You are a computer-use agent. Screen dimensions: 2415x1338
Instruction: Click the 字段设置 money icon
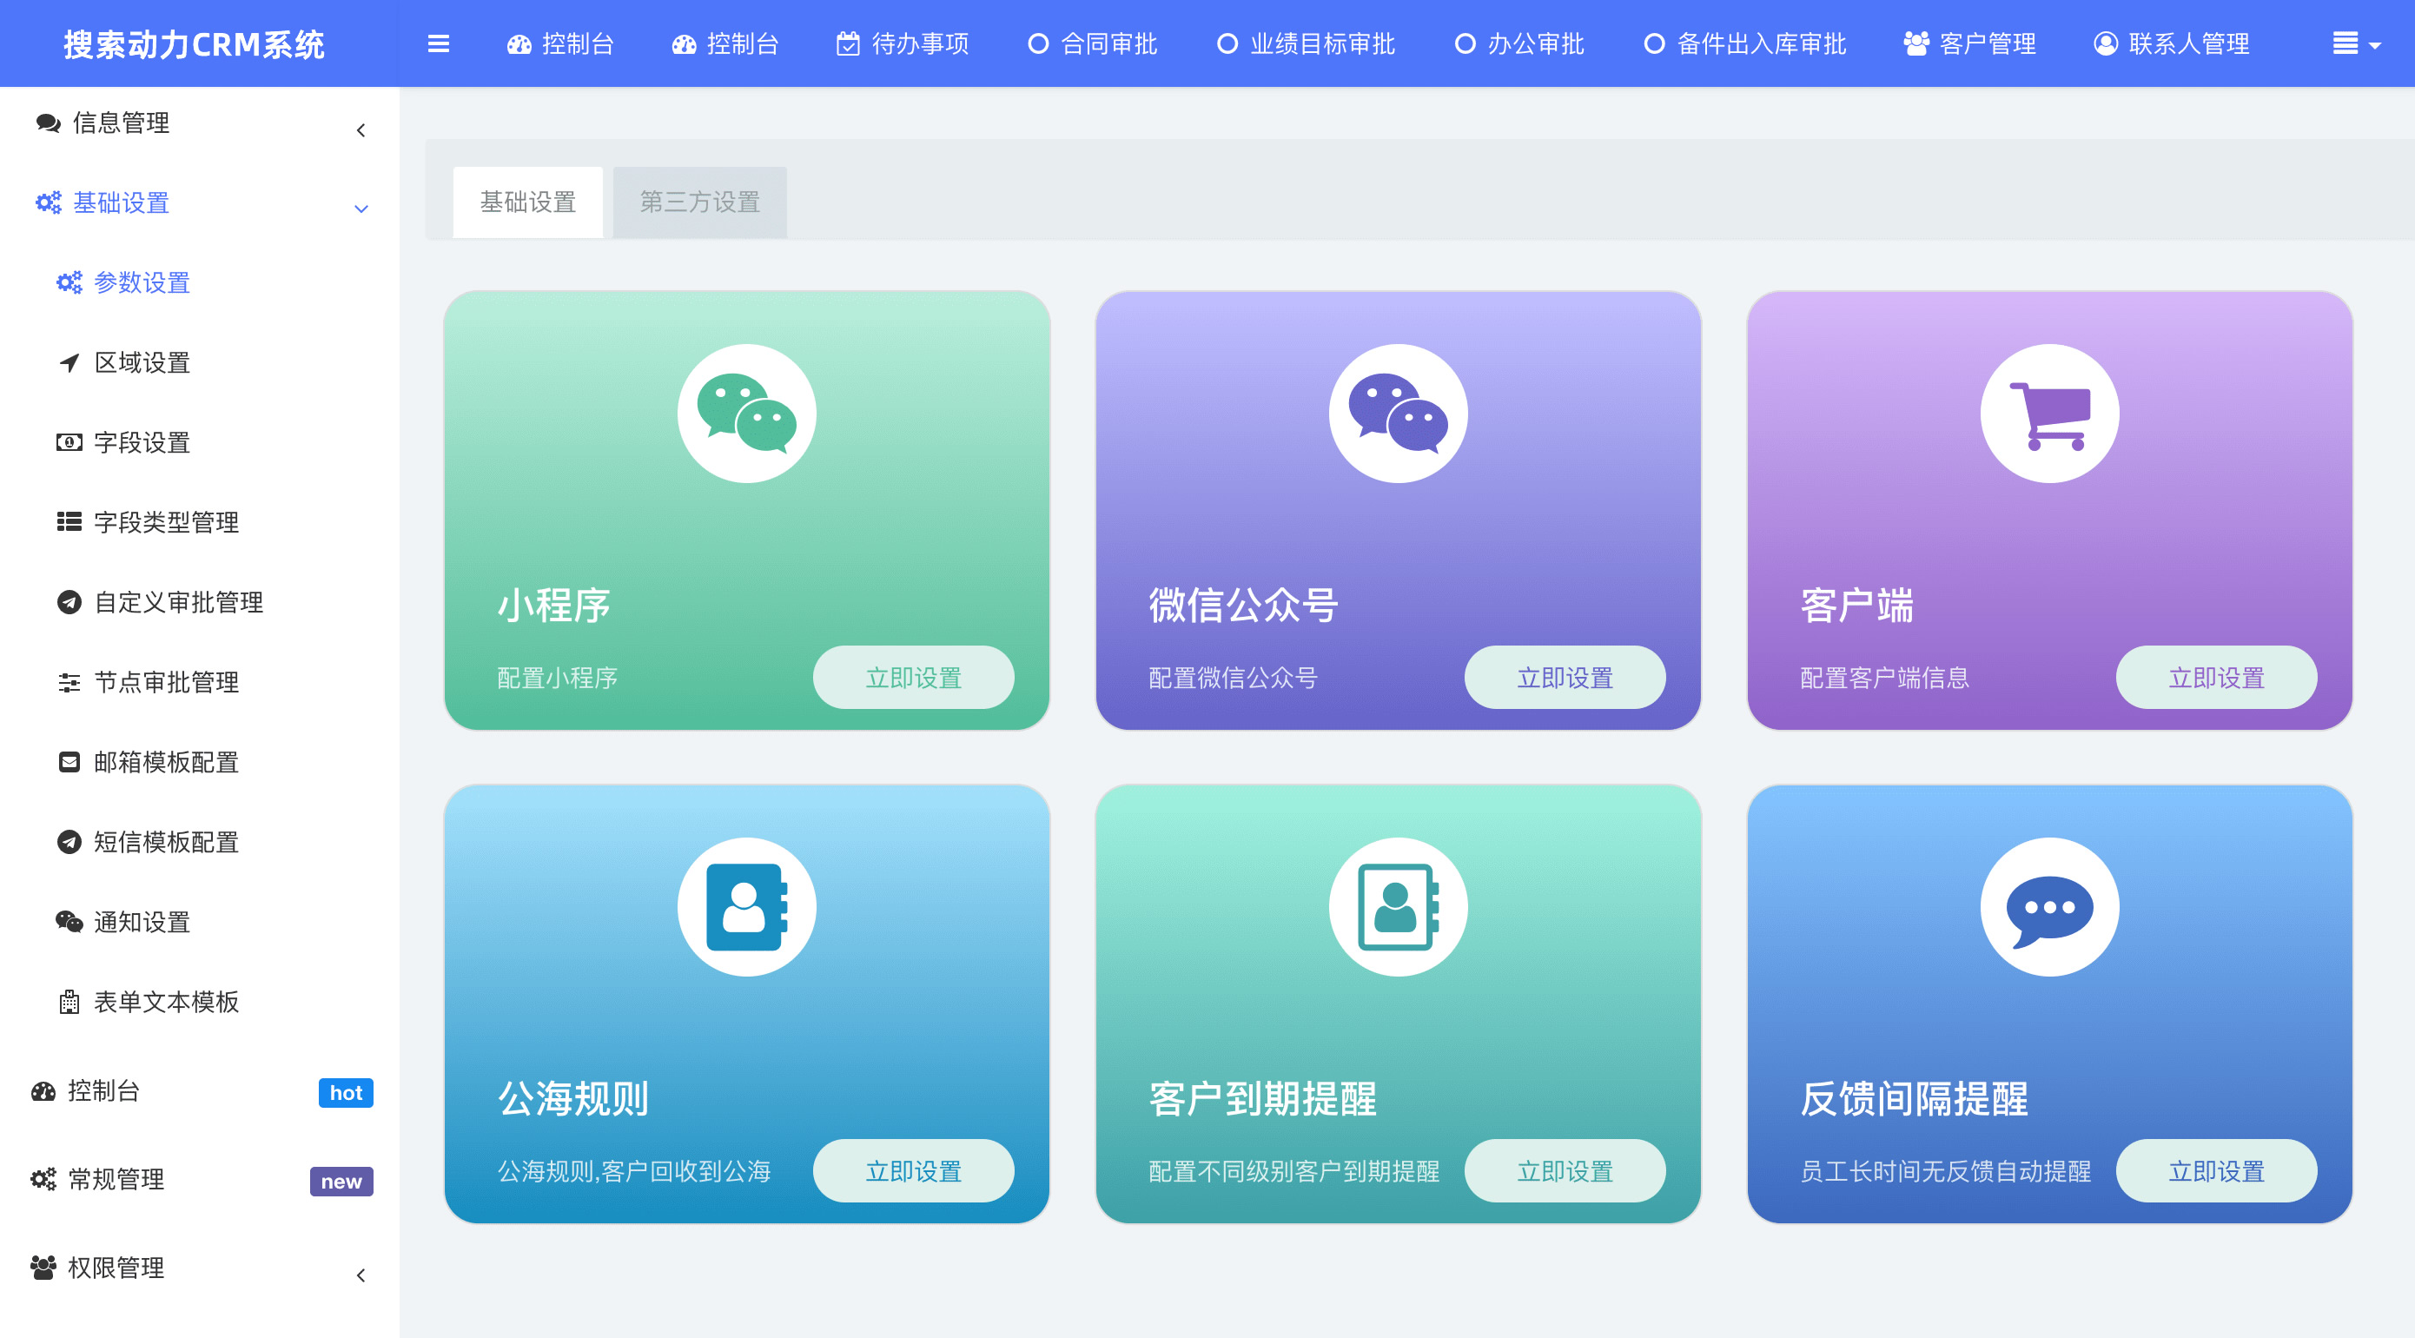(69, 442)
